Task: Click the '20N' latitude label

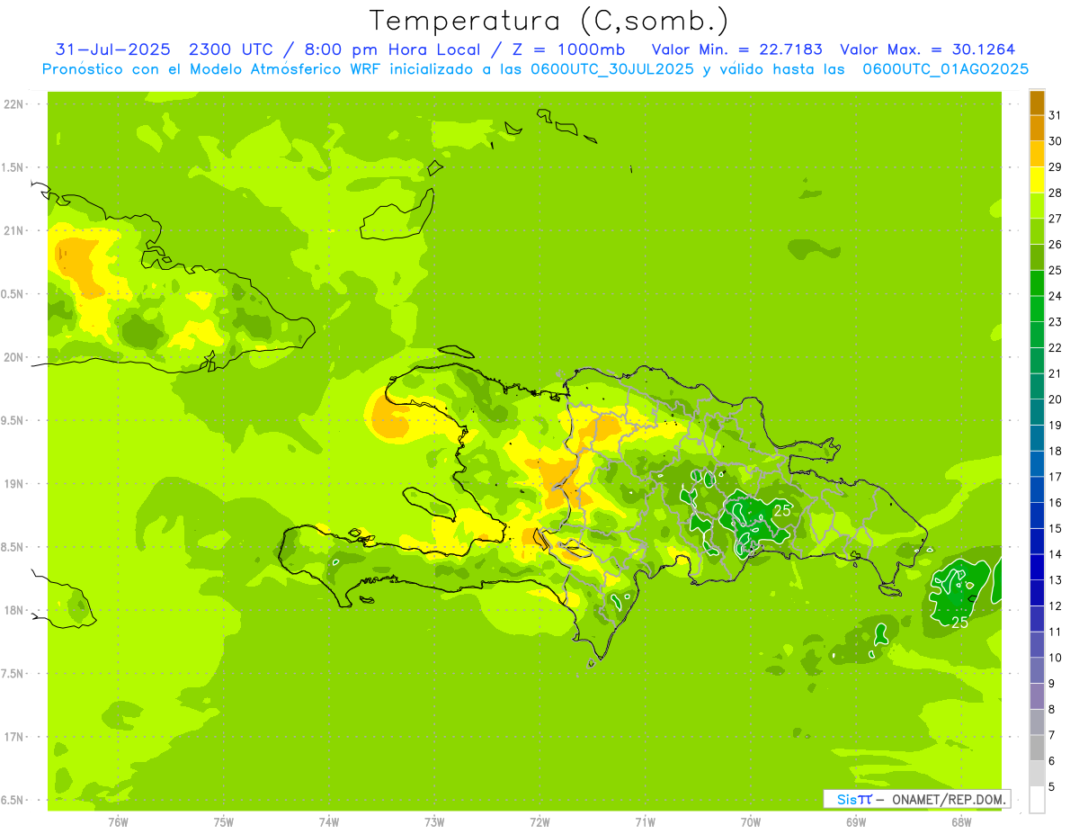Action: pyautogui.click(x=13, y=357)
